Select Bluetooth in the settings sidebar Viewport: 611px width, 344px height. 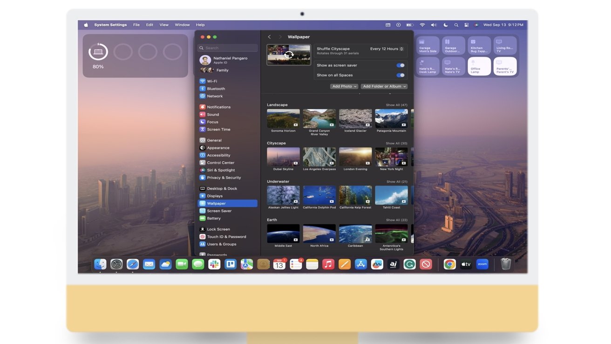click(216, 89)
